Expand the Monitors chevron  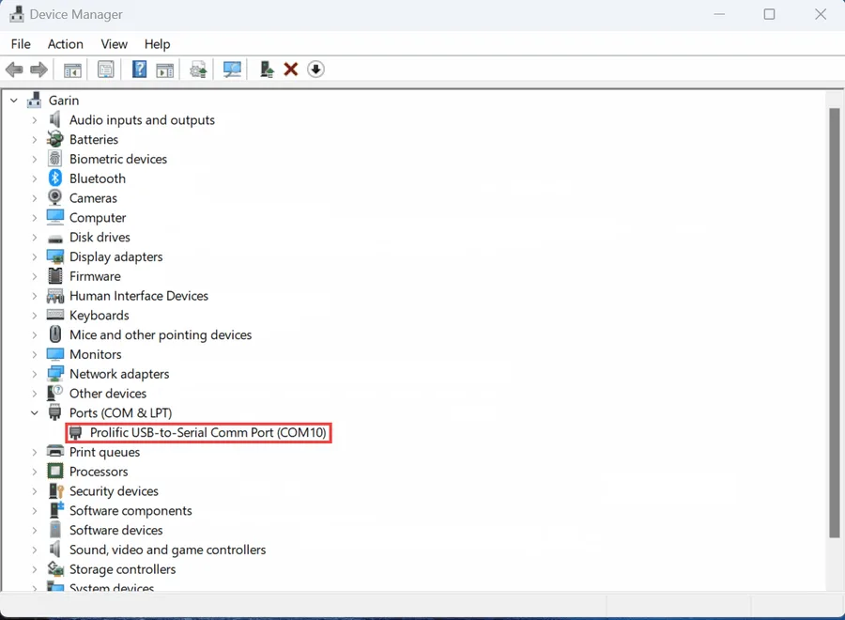35,354
